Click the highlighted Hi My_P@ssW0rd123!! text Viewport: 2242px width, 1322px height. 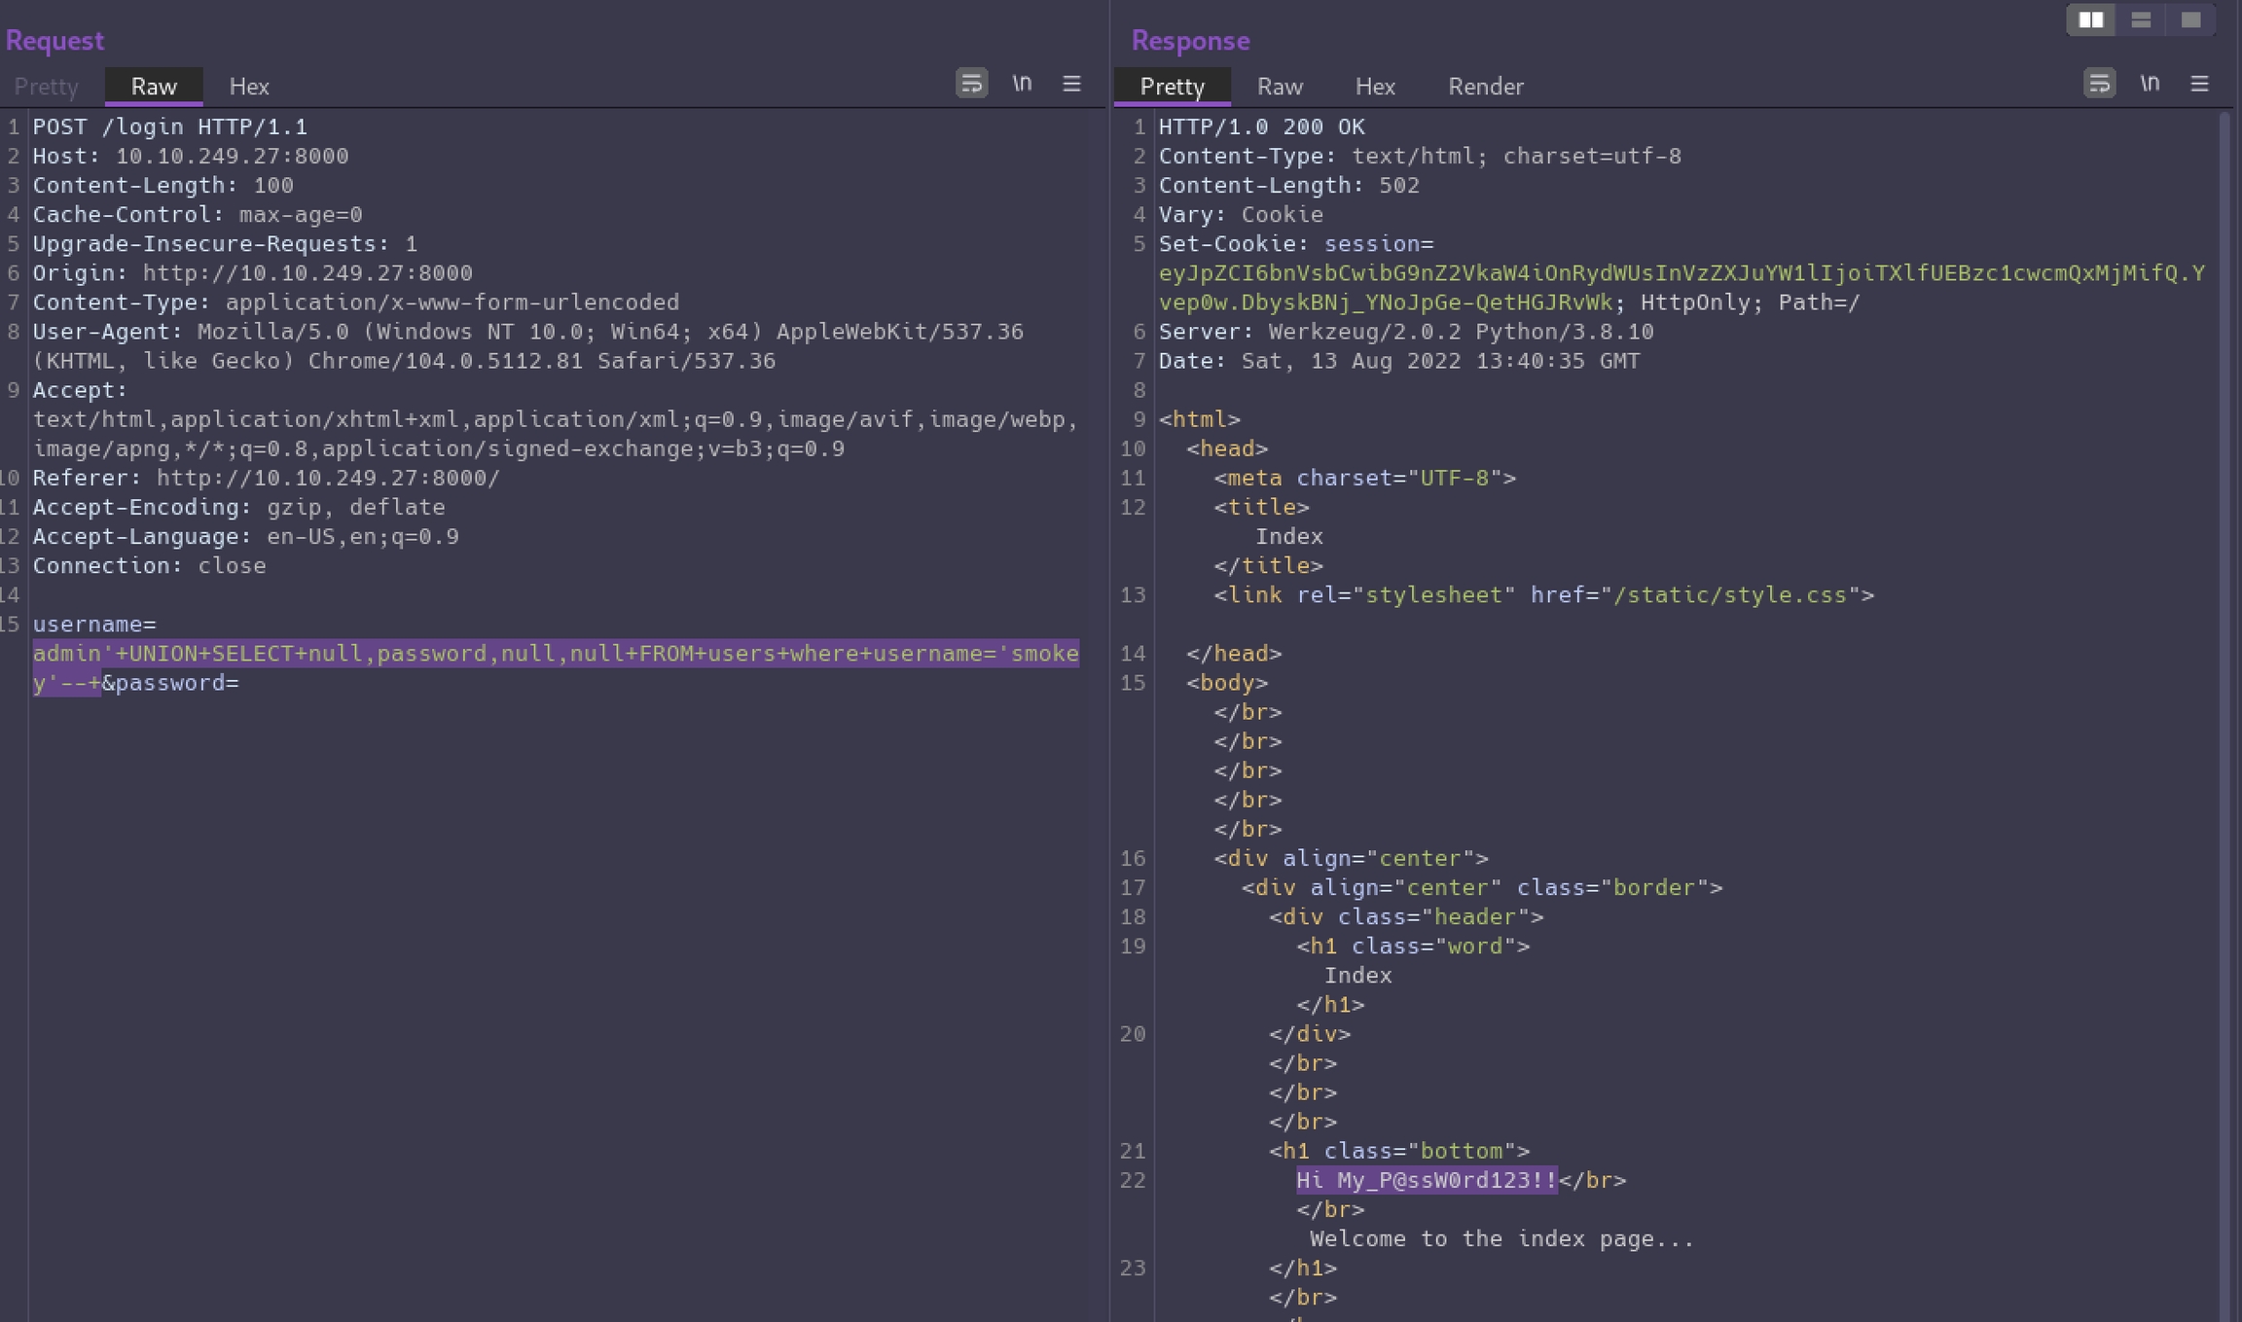coord(1427,1181)
